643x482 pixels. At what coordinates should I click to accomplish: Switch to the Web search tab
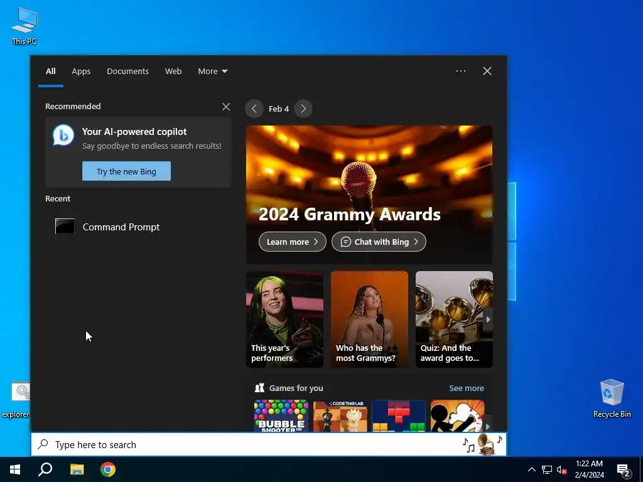click(173, 72)
